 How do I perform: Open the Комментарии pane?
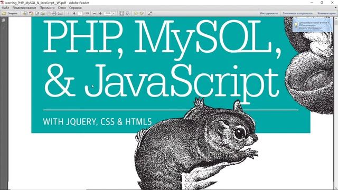pos(326,13)
